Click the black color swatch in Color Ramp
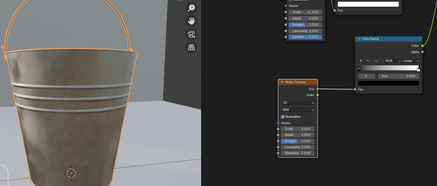The image size is (437, 186). point(388,83)
